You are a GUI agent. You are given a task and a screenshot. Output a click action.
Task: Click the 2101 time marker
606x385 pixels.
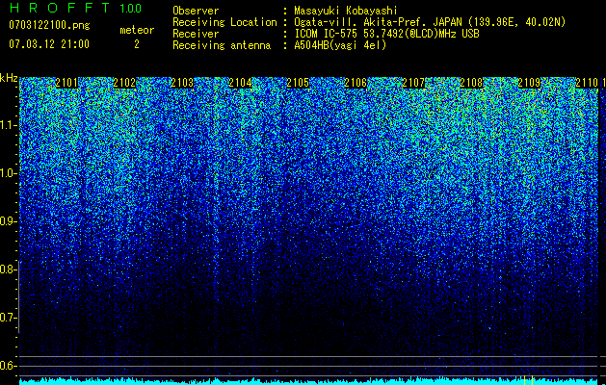click(66, 83)
